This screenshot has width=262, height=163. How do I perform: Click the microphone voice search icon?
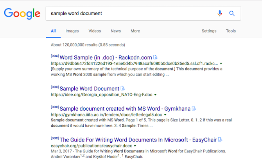point(220,13)
